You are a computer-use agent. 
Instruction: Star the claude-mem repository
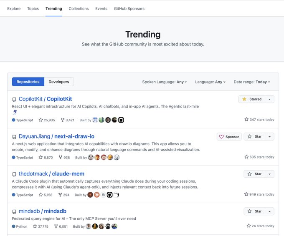pos(254,174)
